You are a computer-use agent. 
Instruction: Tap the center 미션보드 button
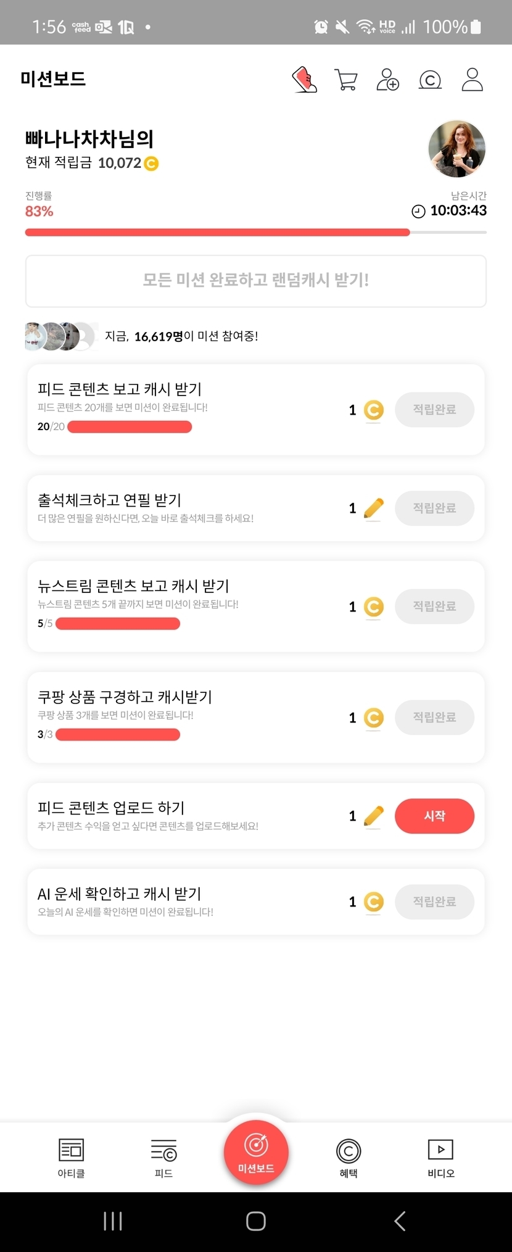[x=256, y=1151]
